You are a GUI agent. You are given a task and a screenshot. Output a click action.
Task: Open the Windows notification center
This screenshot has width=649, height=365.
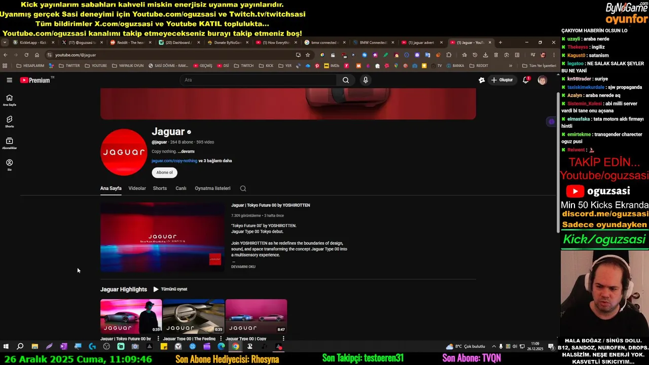tap(551, 347)
